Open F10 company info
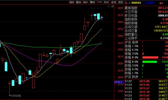Viewport: 168px width, 100px height. (99, 2)
